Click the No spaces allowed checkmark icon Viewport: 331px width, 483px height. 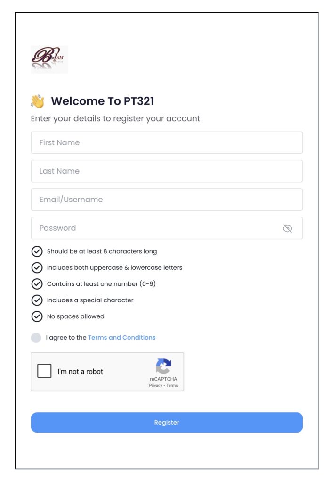(37, 316)
